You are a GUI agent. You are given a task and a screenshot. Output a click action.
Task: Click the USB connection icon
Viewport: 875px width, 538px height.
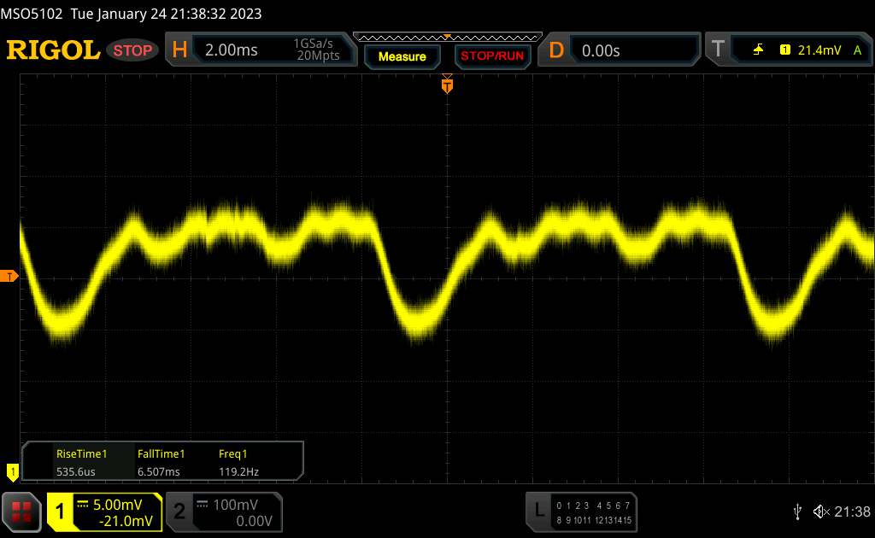point(797,512)
